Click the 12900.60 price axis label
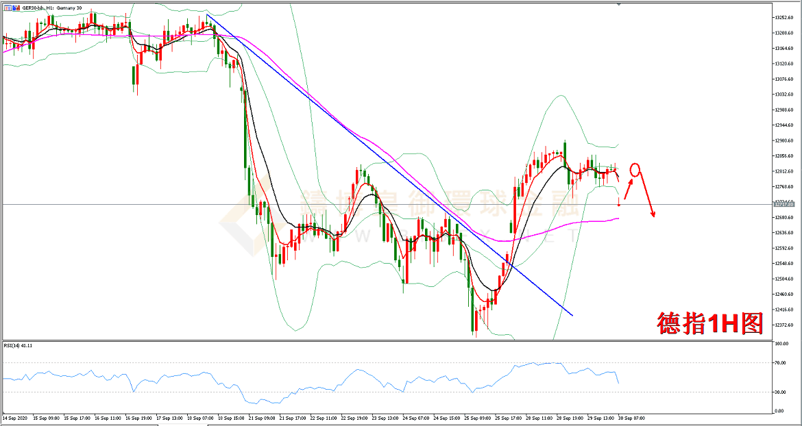The width and height of the screenshot is (802, 426). tap(783, 140)
